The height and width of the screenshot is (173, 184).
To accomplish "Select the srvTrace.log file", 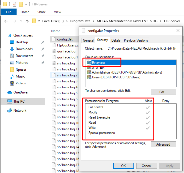I will point(66,63).
